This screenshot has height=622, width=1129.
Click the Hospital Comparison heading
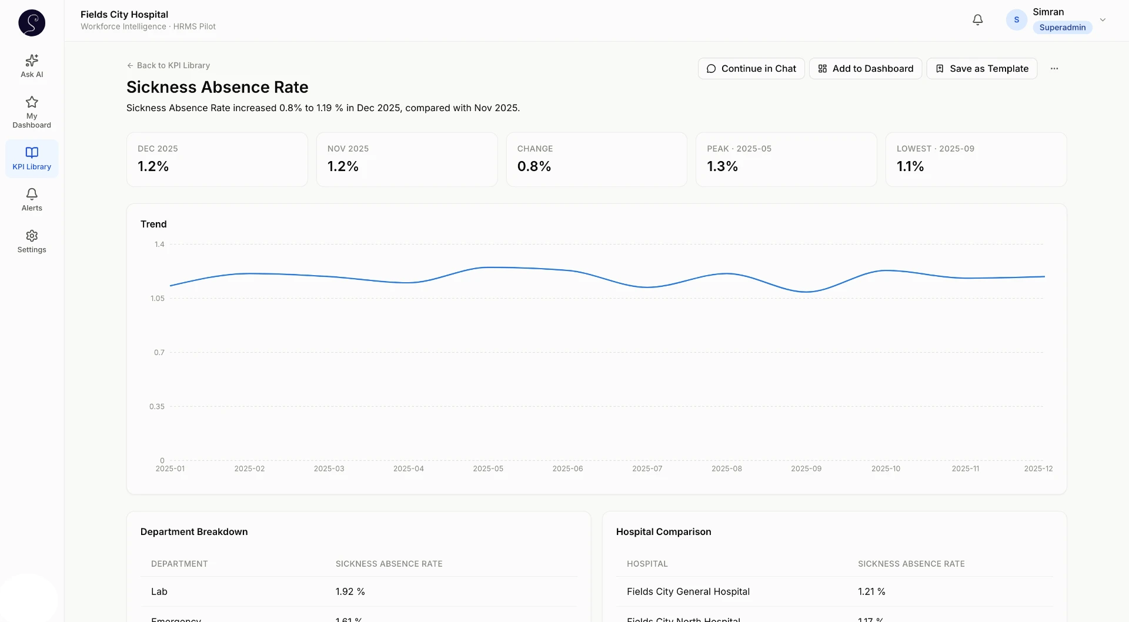[664, 531]
